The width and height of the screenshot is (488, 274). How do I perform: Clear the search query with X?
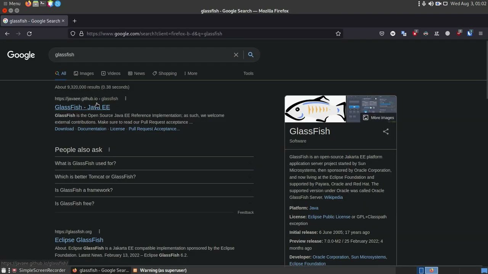236,55
